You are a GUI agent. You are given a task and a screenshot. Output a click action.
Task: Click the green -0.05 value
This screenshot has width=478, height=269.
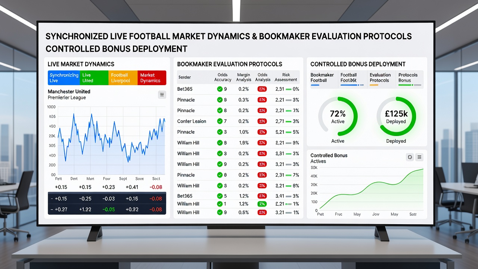(x=108, y=210)
